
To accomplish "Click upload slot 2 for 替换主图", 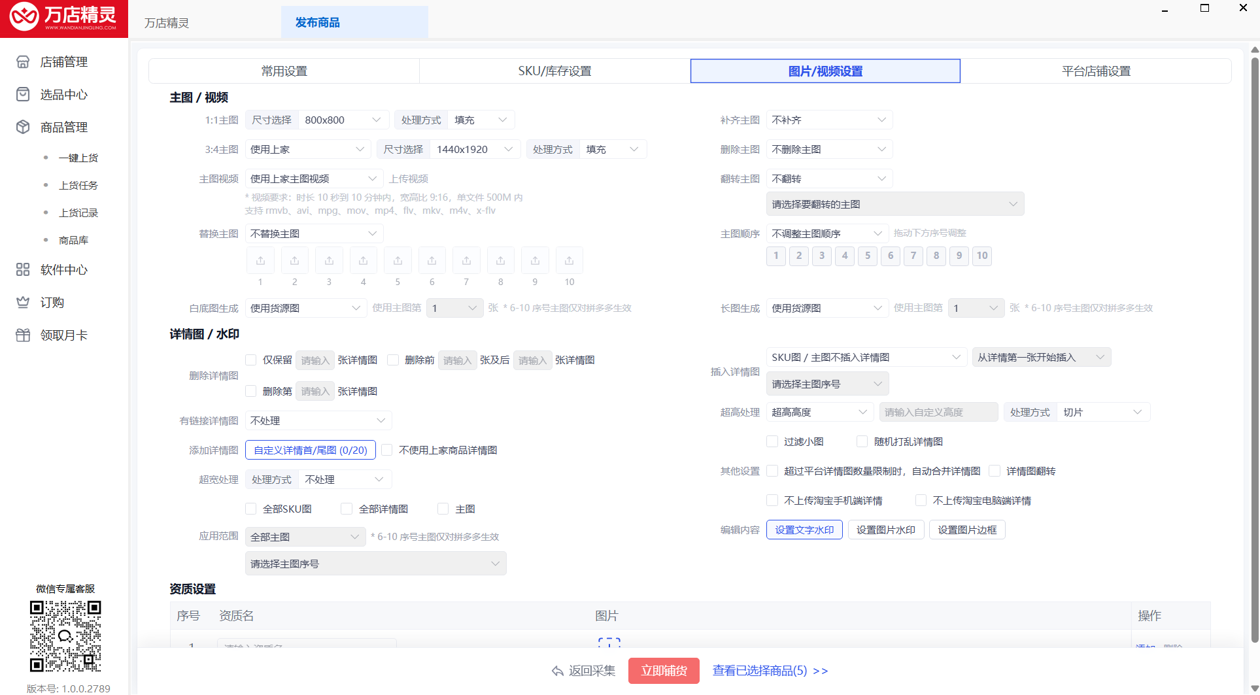I will 295,260.
